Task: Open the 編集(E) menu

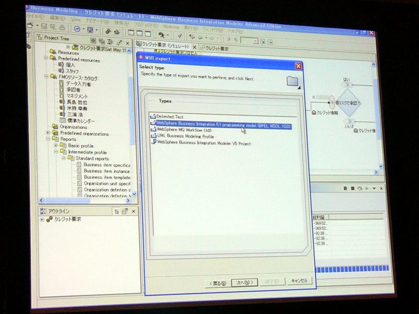Action: [58, 17]
